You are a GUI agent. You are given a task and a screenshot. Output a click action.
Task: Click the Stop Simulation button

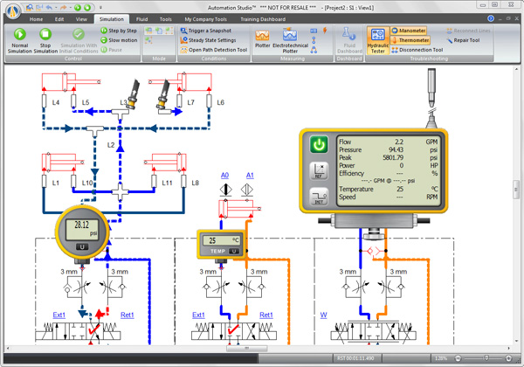tap(45, 41)
